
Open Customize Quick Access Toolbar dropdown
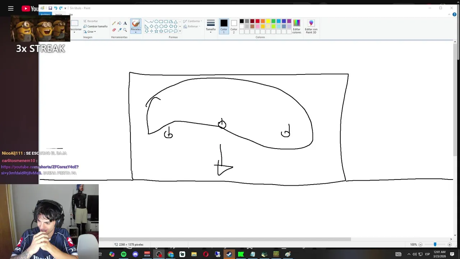coord(65,8)
